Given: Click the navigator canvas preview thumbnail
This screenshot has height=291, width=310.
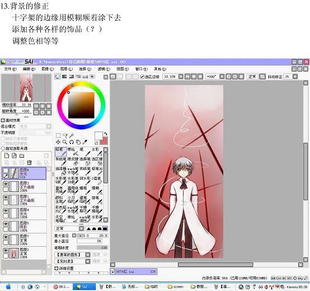Looking at the screenshot, I should (26, 88).
